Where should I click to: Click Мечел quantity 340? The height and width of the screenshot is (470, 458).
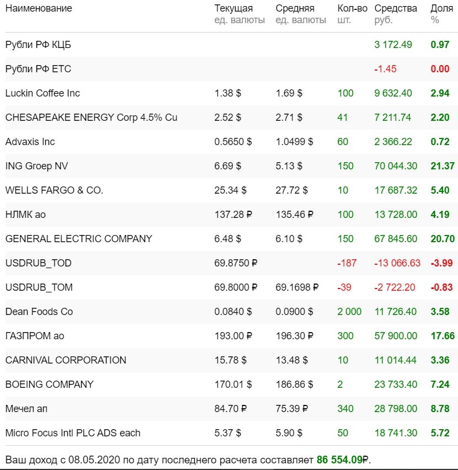(x=345, y=409)
